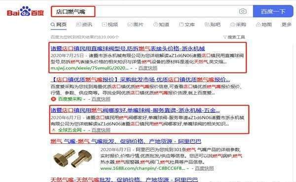The height and width of the screenshot is (182, 296).
Task: Click date 2020年6月7日 in 燃气阀 result
Action: pos(66,118)
